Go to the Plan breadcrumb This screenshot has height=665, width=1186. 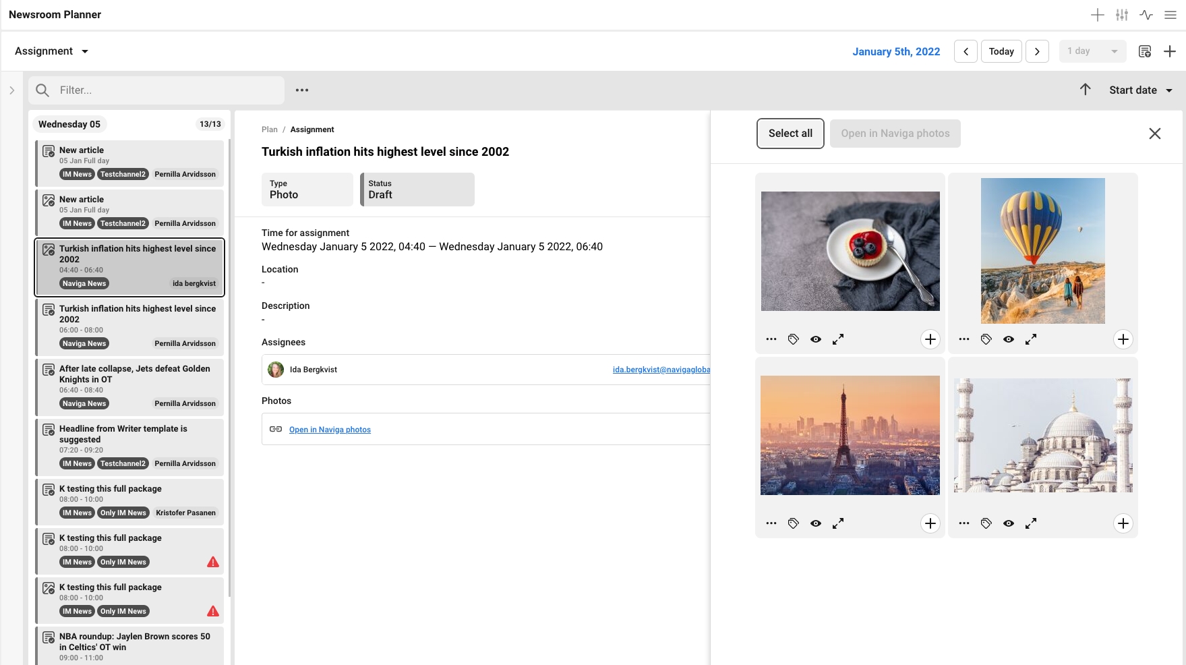[x=269, y=129]
